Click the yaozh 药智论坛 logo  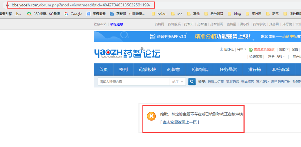[127, 53]
